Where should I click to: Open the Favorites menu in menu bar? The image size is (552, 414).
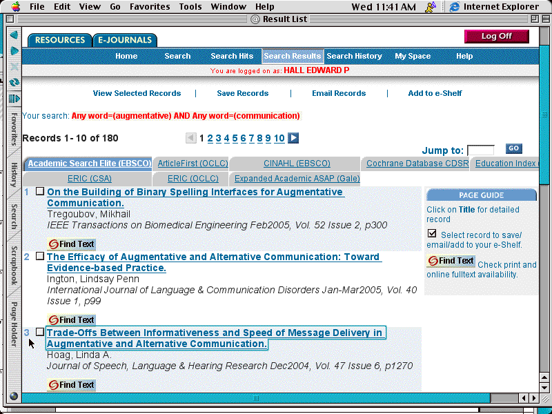click(150, 7)
